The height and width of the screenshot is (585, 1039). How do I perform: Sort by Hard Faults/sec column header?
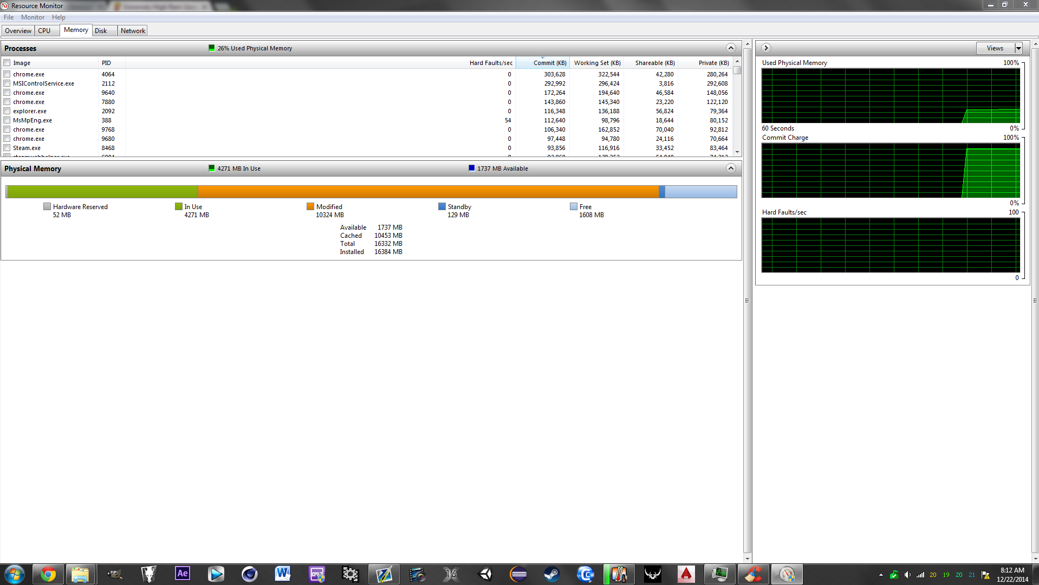tap(321, 63)
